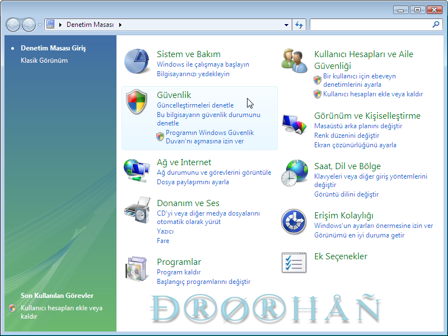Click Görünümü en iyi duruma getir link

point(359,235)
